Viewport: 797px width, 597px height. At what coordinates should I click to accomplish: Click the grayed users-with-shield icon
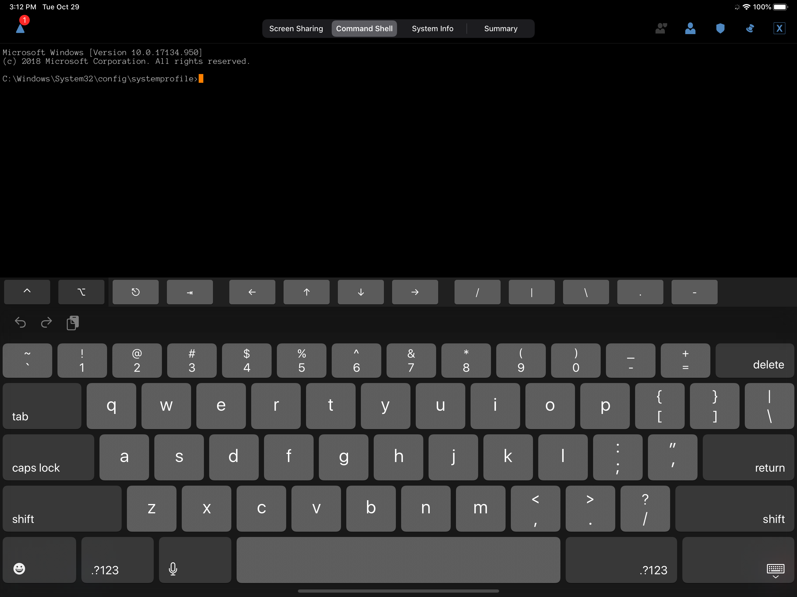(x=660, y=29)
